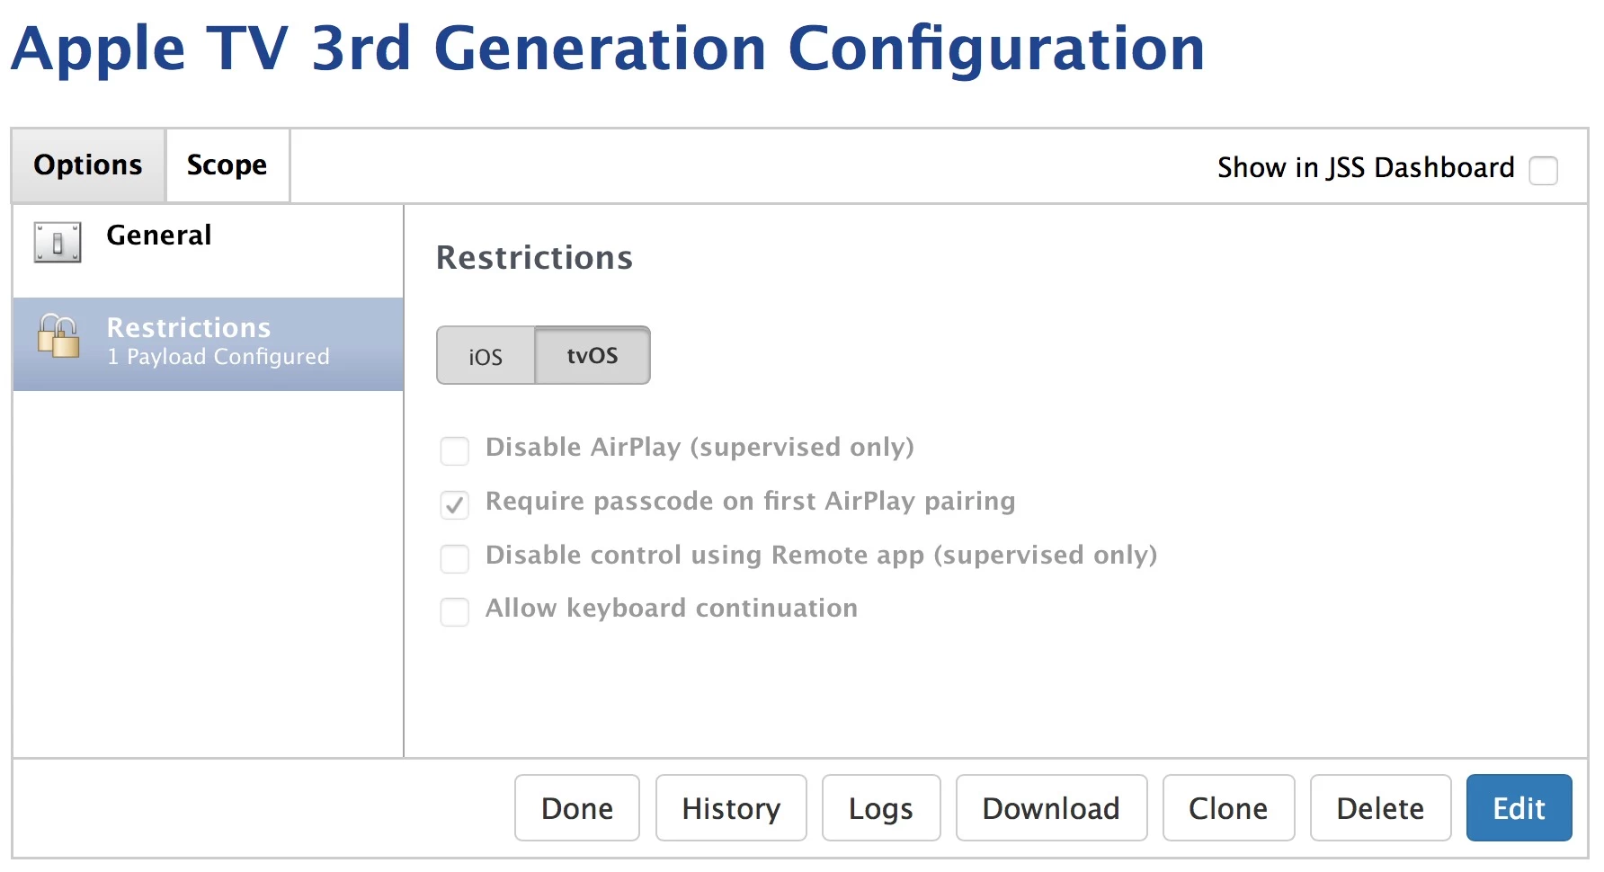Check Disable AirPlay (supervised only)

(455, 450)
